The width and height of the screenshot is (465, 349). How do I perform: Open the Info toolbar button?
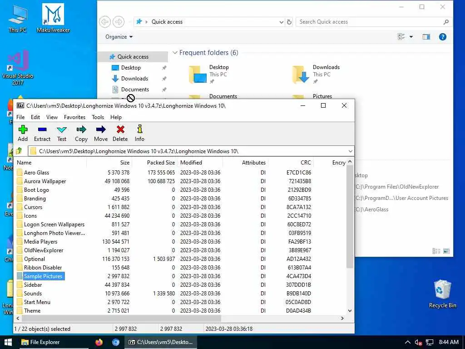(x=139, y=133)
